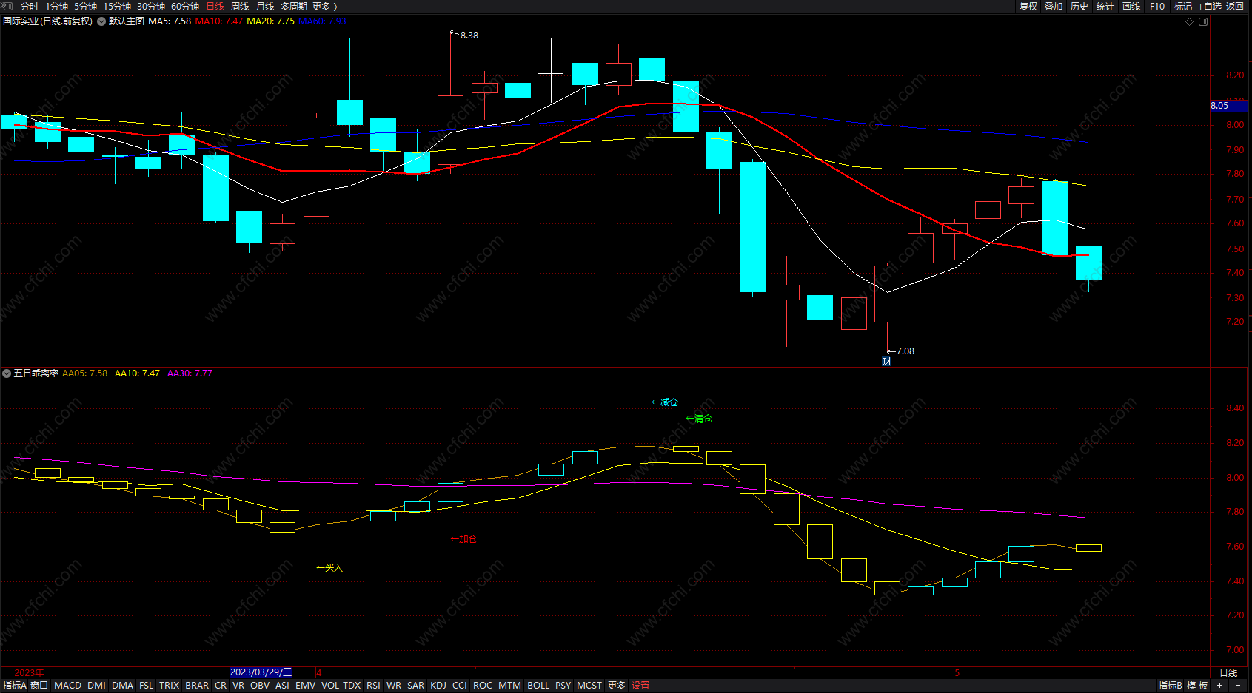Viewport: 1252px width, 693px height.
Task: Switch to 分时 intraday view
Action: coord(30,6)
